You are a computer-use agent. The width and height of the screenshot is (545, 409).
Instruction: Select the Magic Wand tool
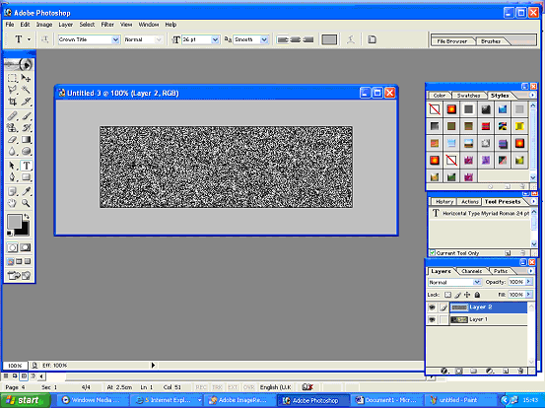26,90
